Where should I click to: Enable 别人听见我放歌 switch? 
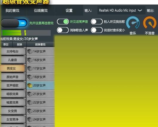pos(97,22)
